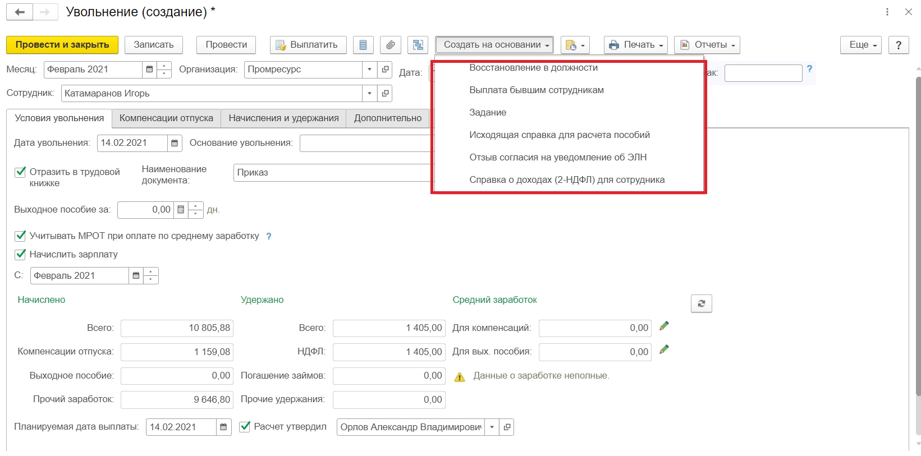Switch to Компенсации отпуска tab
Viewport: 921px width, 456px height.
[166, 118]
